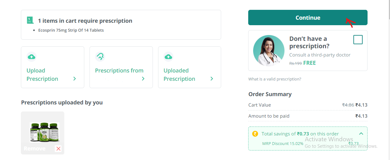Click the Ecosprin 75mg item name
390x160 pixels.
pos(71,30)
